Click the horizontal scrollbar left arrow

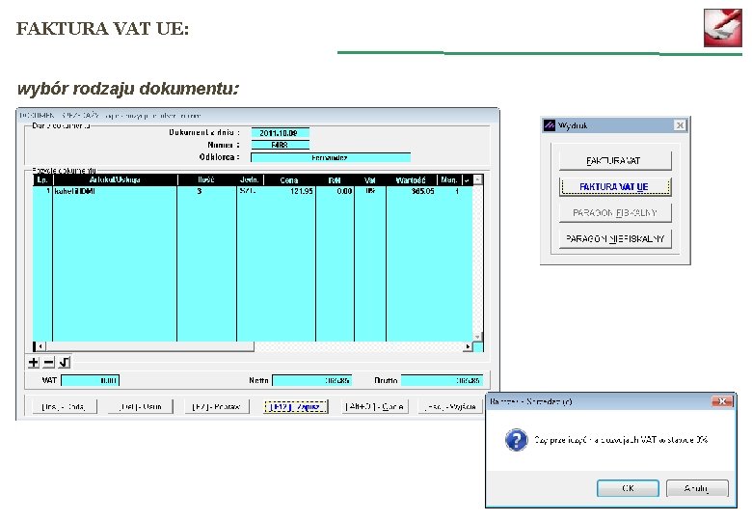41,346
